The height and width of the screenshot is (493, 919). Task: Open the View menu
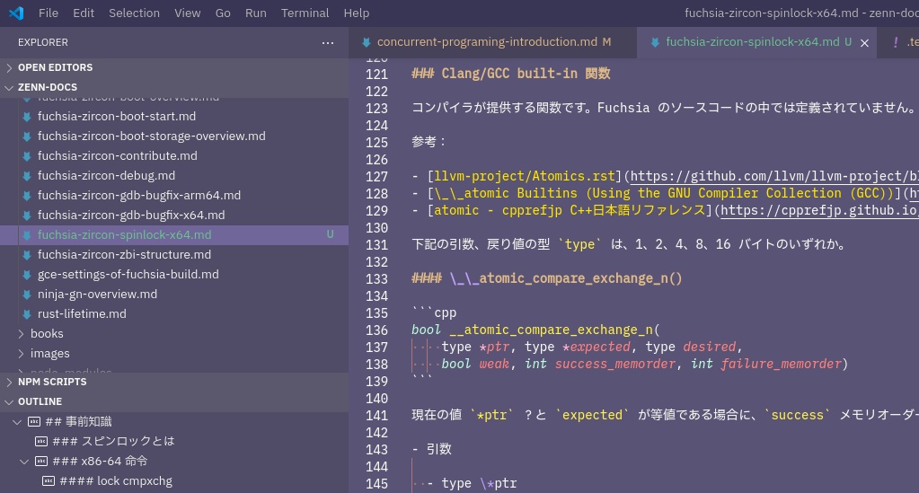coord(187,13)
